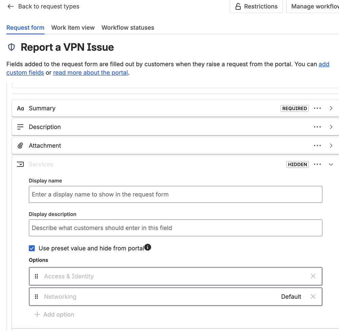This screenshot has width=339, height=331.
Task: Click the Summary field label
Action: (x=42, y=108)
